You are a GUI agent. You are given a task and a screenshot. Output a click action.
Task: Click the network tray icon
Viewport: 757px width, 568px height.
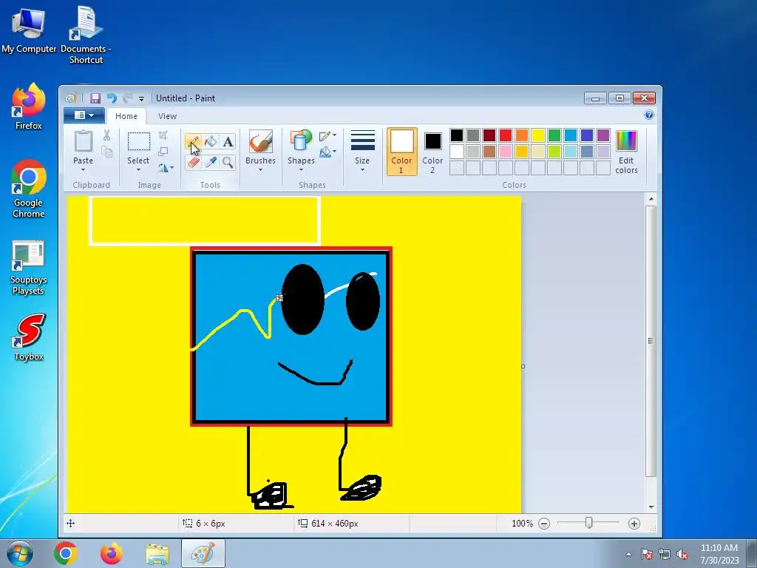coord(665,554)
